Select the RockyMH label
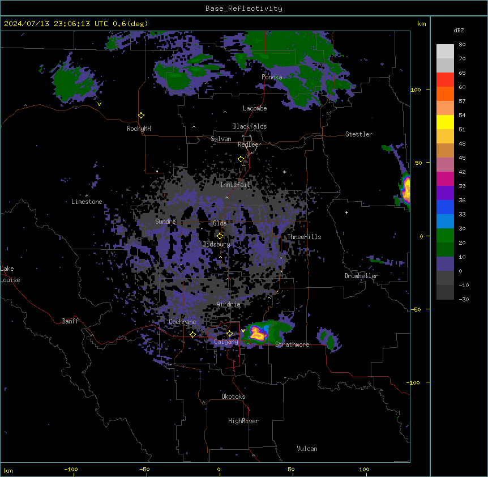This screenshot has width=488, height=477. (139, 129)
